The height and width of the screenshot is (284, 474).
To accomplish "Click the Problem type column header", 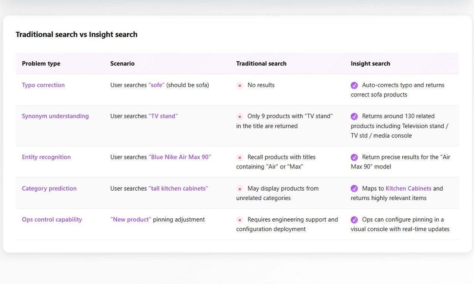I will pos(41,64).
